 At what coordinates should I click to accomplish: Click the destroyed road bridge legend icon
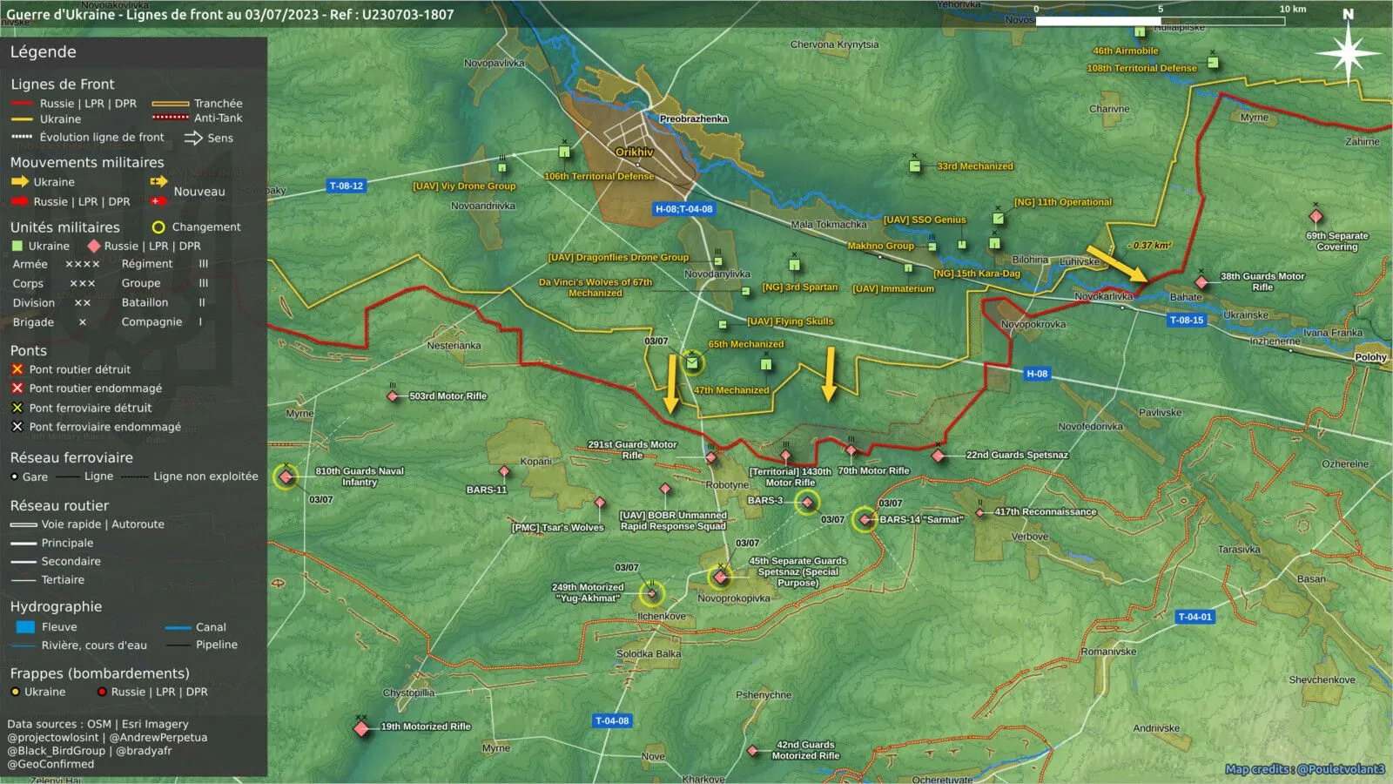(x=17, y=369)
